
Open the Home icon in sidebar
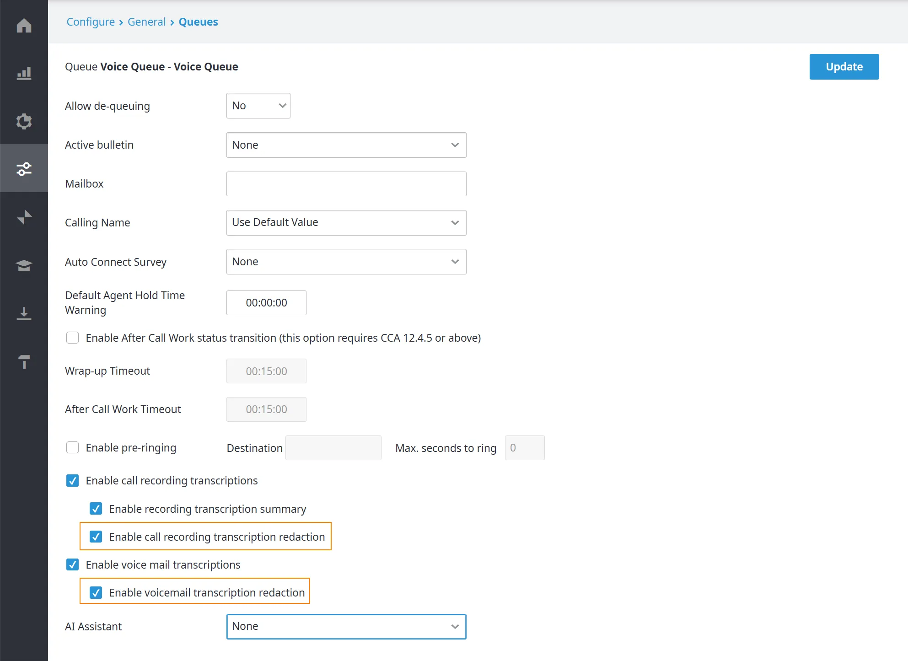(x=24, y=26)
